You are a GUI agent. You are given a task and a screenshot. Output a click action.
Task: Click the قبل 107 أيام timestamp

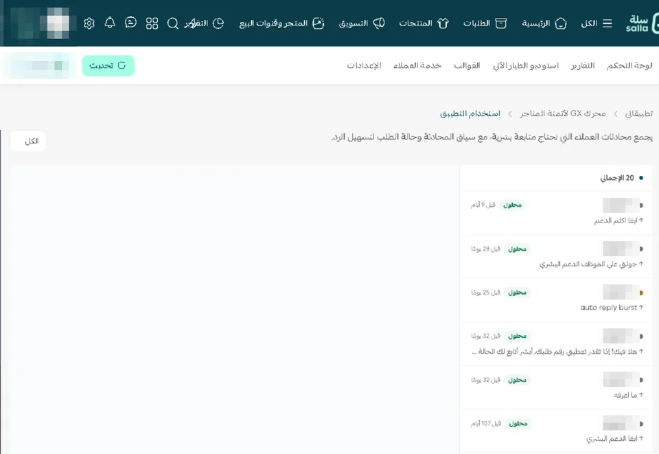486,424
